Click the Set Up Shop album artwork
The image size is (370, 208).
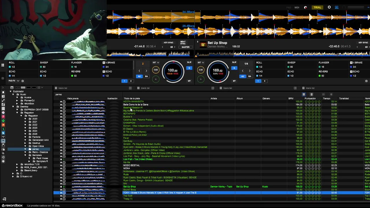point(203,44)
